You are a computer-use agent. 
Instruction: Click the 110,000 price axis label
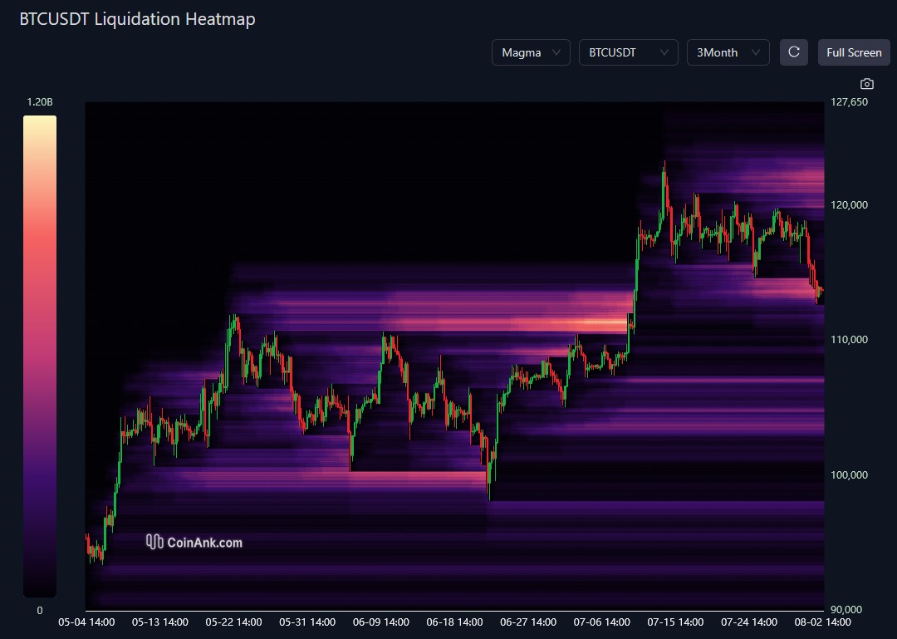tap(849, 340)
